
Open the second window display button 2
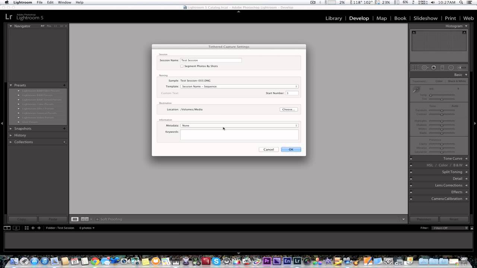16,228
